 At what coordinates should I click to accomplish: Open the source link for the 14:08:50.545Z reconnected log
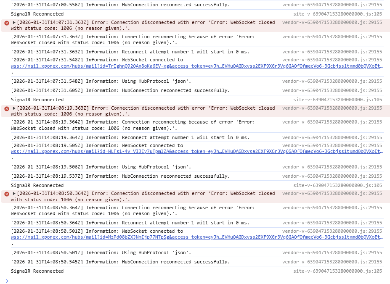click(332, 262)
